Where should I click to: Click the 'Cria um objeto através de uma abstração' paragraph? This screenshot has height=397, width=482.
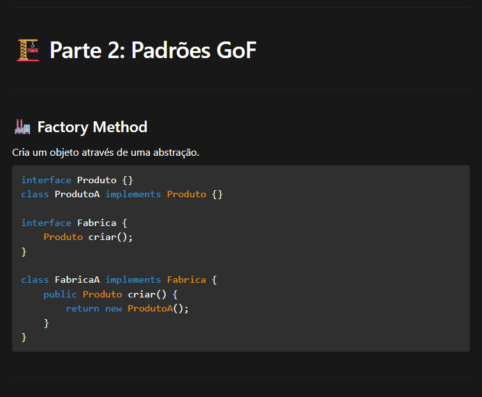coord(106,153)
